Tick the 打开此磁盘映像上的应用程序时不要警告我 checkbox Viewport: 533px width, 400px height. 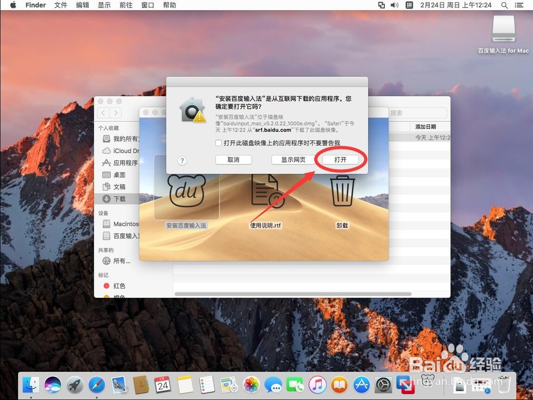219,143
